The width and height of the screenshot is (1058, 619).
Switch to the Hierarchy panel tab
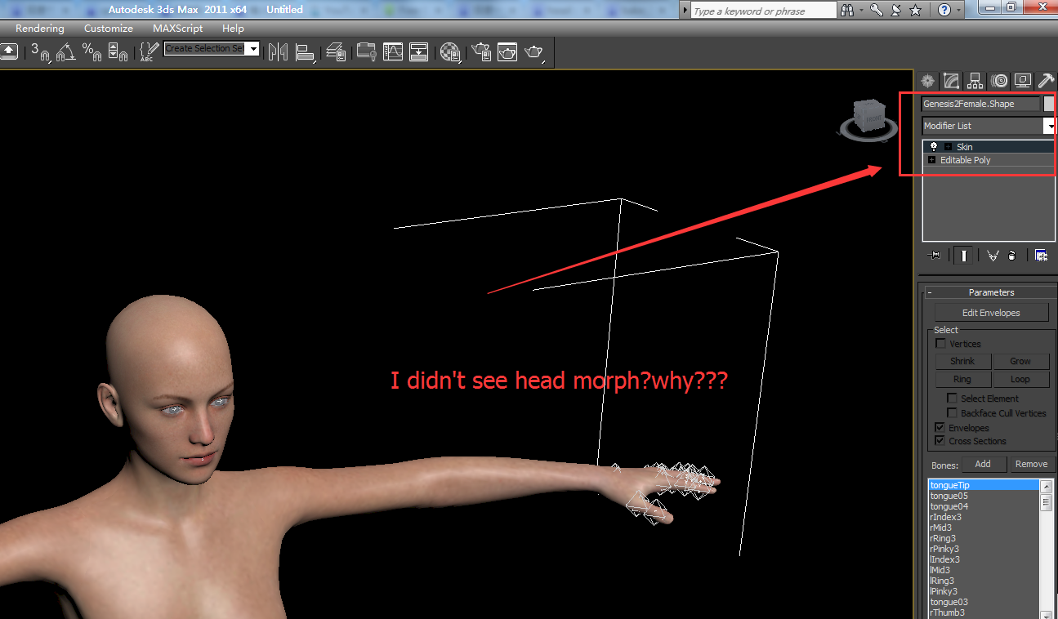pyautogui.click(x=975, y=80)
